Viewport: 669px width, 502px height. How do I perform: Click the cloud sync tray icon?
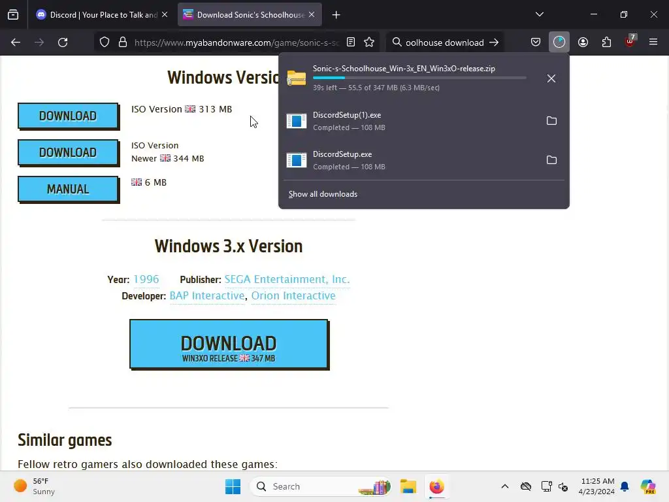pos(526,486)
